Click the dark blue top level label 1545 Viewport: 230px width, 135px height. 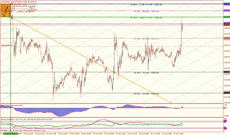[x=146, y=5]
